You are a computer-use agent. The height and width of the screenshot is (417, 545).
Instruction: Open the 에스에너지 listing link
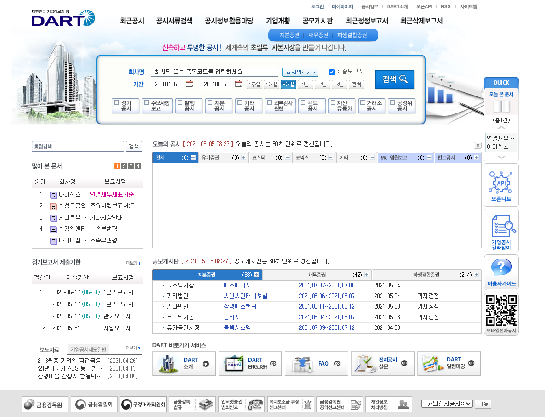tap(237, 286)
